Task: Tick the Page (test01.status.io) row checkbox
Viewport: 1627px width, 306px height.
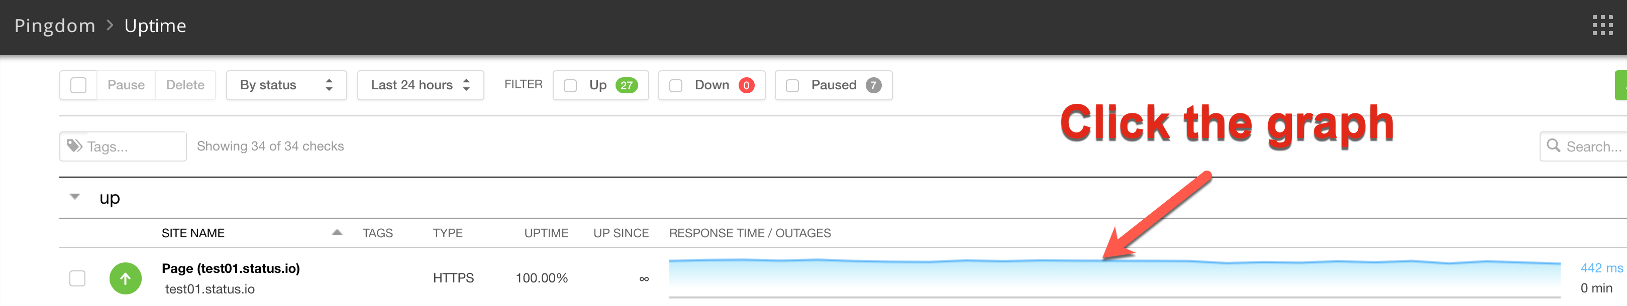Action: coord(77,278)
